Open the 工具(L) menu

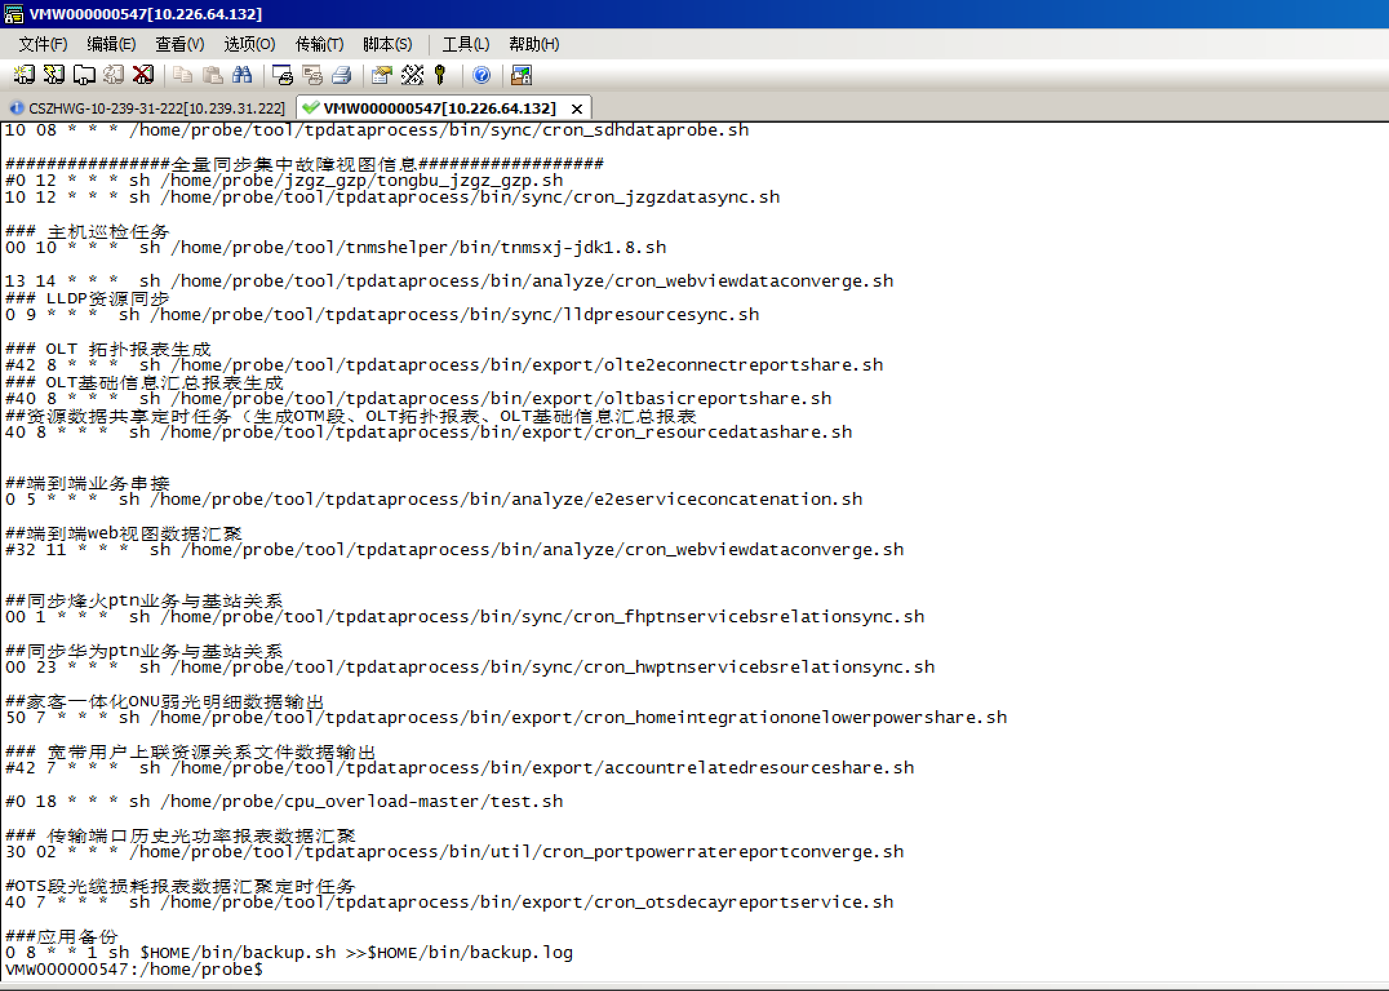pyautogui.click(x=465, y=44)
